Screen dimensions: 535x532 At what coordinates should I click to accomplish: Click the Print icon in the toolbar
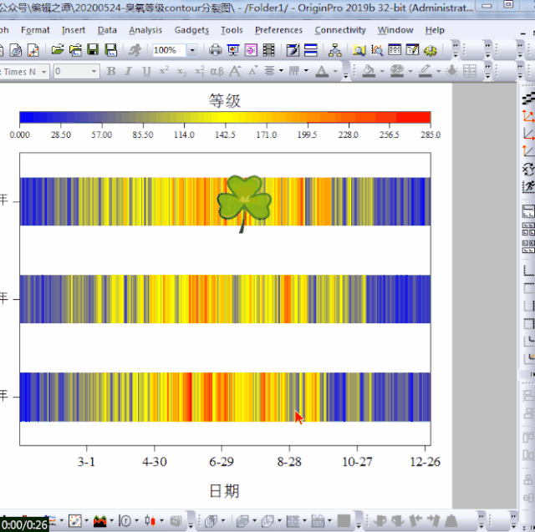tap(216, 51)
